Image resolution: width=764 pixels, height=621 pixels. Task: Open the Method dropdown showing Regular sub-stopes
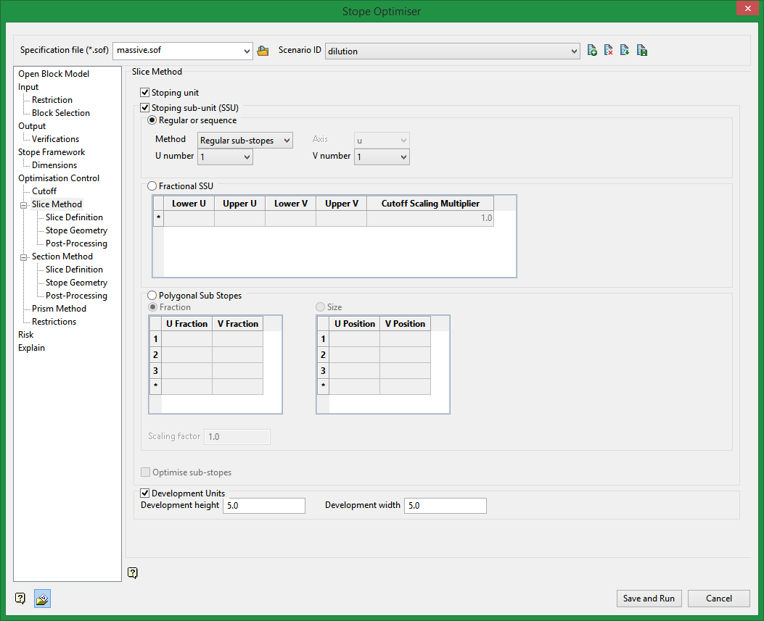point(245,141)
